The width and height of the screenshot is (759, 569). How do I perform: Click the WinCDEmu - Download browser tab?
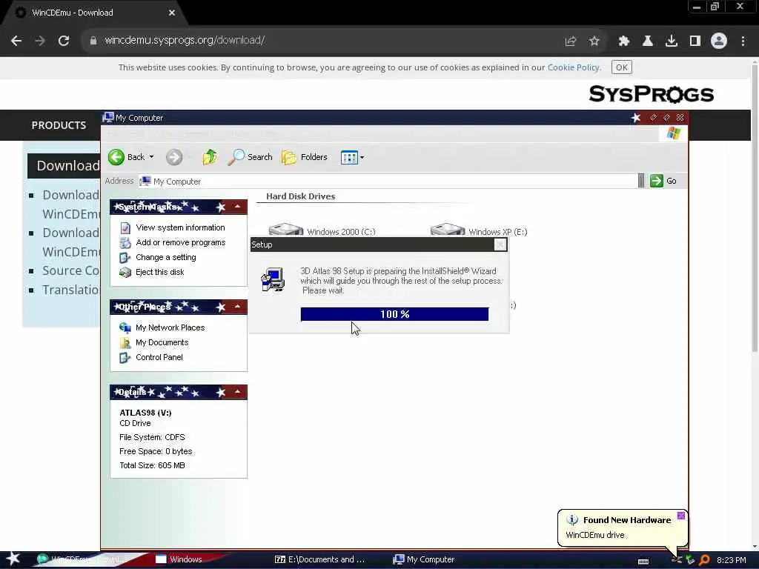point(92,13)
